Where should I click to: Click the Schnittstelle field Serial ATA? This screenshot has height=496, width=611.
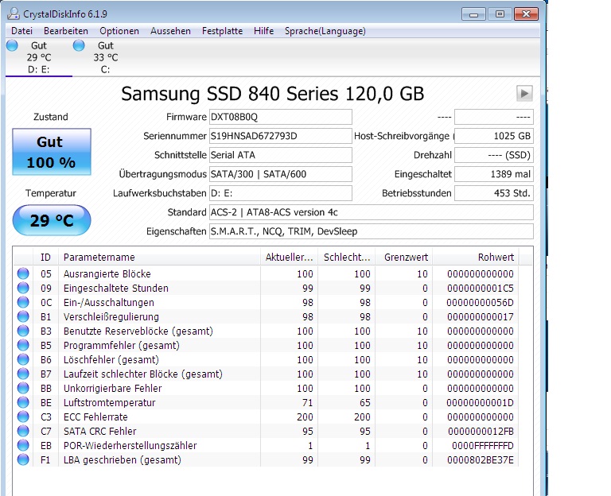pos(281,155)
